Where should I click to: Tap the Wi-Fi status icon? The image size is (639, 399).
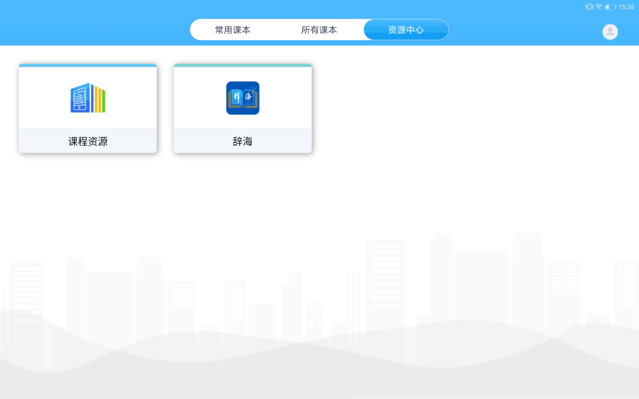pyautogui.click(x=599, y=7)
